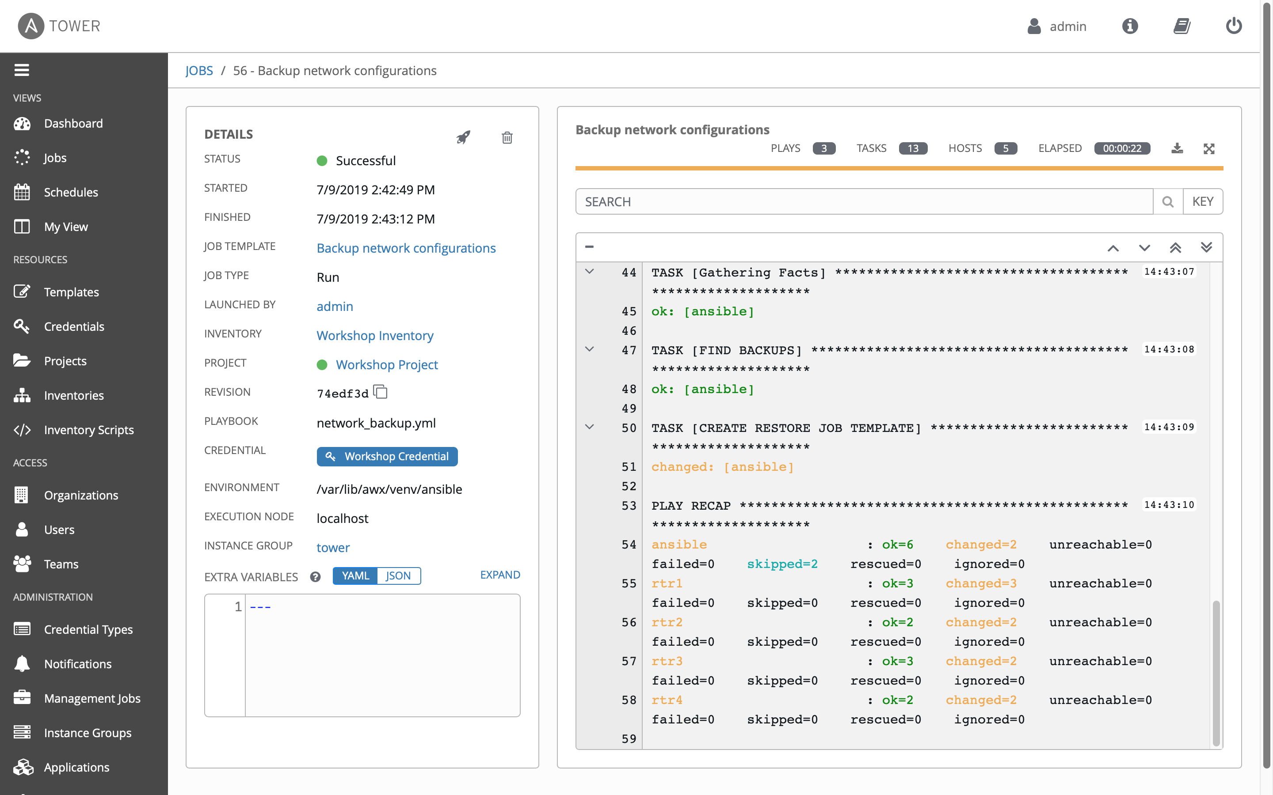Image resolution: width=1273 pixels, height=795 pixels.
Task: Collapse sidebar with hamburger menu icon
Action: (x=22, y=69)
